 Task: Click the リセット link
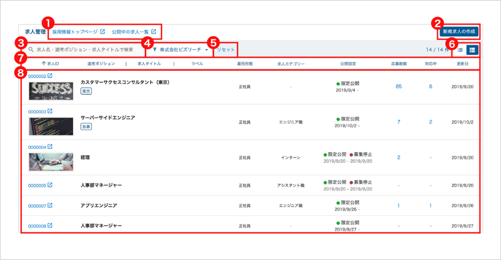[x=226, y=50]
